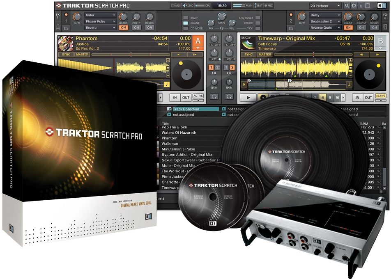Click the deck B stripe overview waveform

(297, 85)
